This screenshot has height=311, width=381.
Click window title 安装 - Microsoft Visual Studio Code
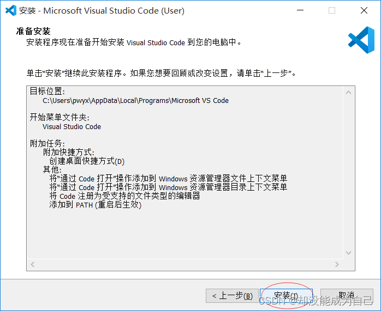(102, 11)
